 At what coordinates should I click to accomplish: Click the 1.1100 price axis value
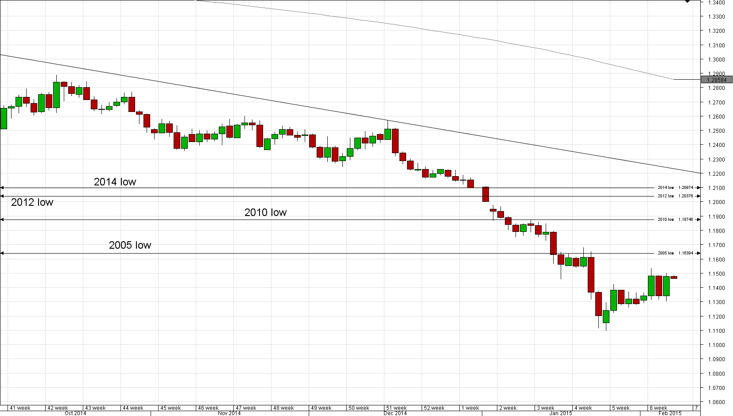pos(716,331)
